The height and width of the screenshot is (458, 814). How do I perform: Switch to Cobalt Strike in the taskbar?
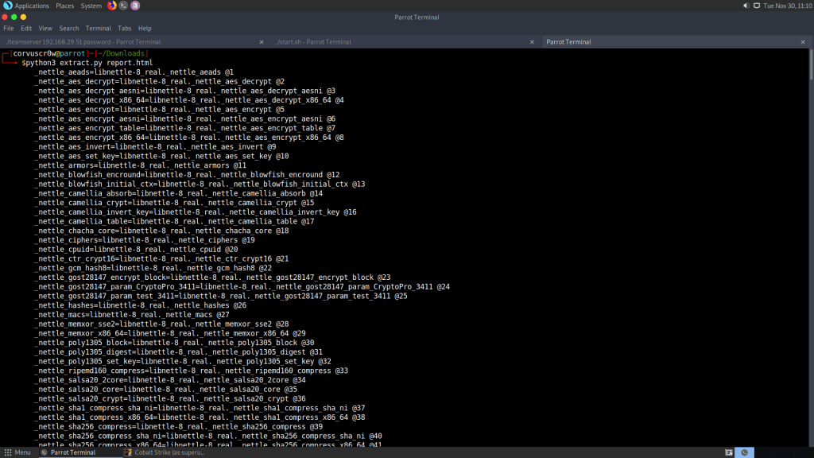pyautogui.click(x=165, y=452)
